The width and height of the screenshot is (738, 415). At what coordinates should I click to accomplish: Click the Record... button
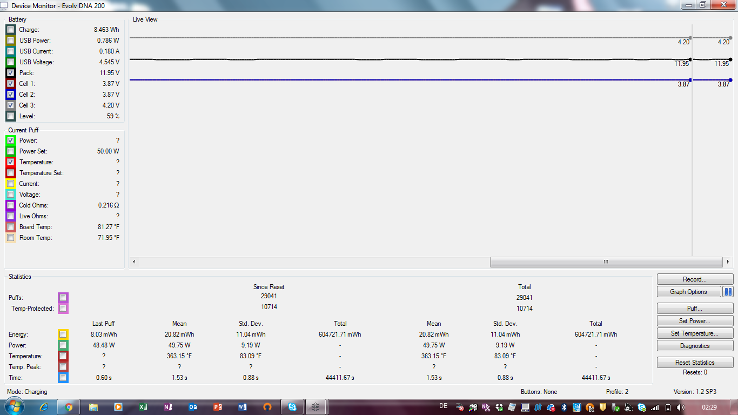pyautogui.click(x=695, y=279)
